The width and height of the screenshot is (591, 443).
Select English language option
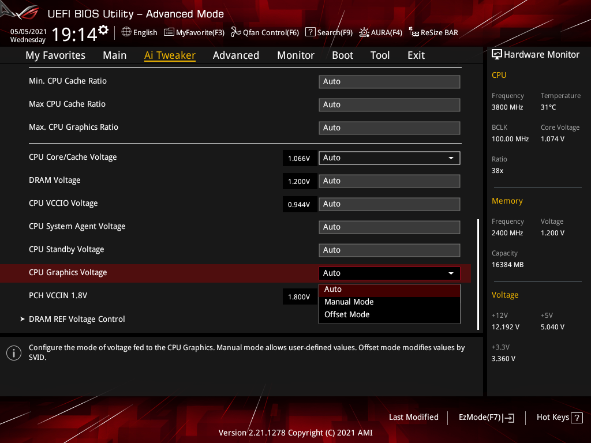point(145,32)
